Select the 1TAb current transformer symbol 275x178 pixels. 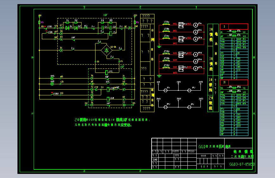166,31
